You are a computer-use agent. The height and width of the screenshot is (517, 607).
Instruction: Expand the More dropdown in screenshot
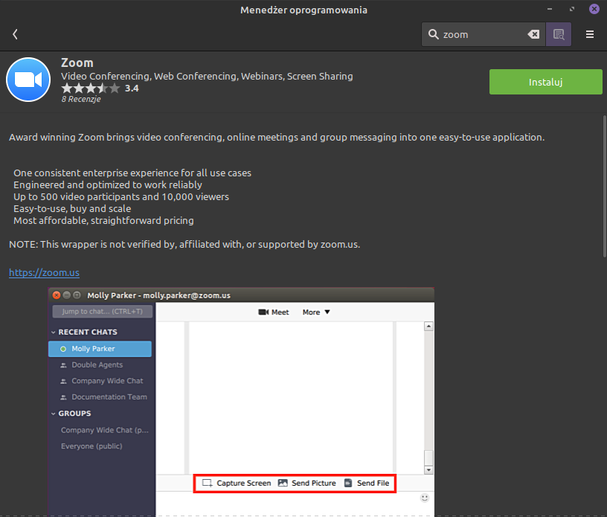[x=316, y=312]
